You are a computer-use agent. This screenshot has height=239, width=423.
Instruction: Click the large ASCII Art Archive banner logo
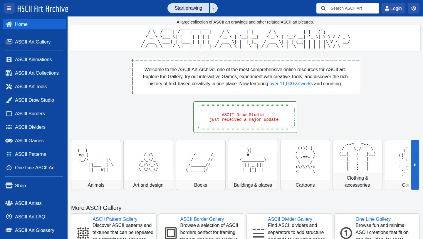click(x=245, y=38)
